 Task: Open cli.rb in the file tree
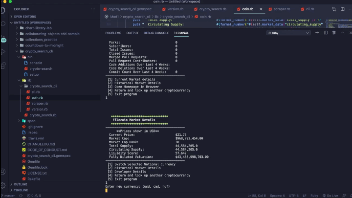pyautogui.click(x=36, y=92)
